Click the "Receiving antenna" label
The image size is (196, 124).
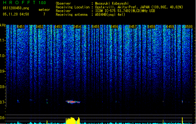(x=72, y=15)
